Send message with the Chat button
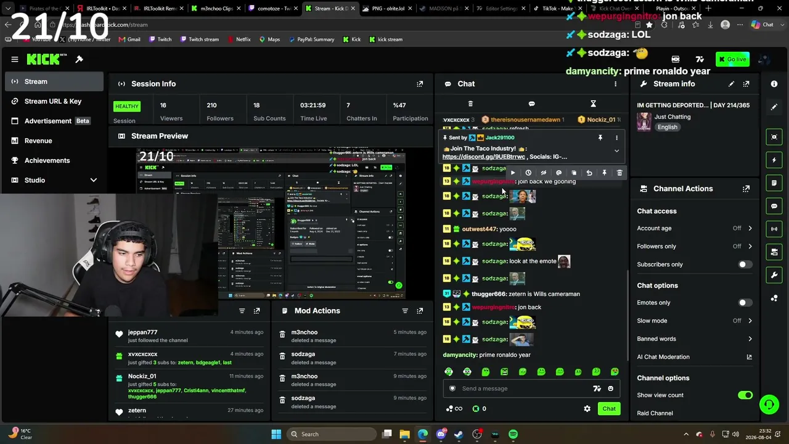Image resolution: width=789 pixels, height=444 pixels. point(609,409)
